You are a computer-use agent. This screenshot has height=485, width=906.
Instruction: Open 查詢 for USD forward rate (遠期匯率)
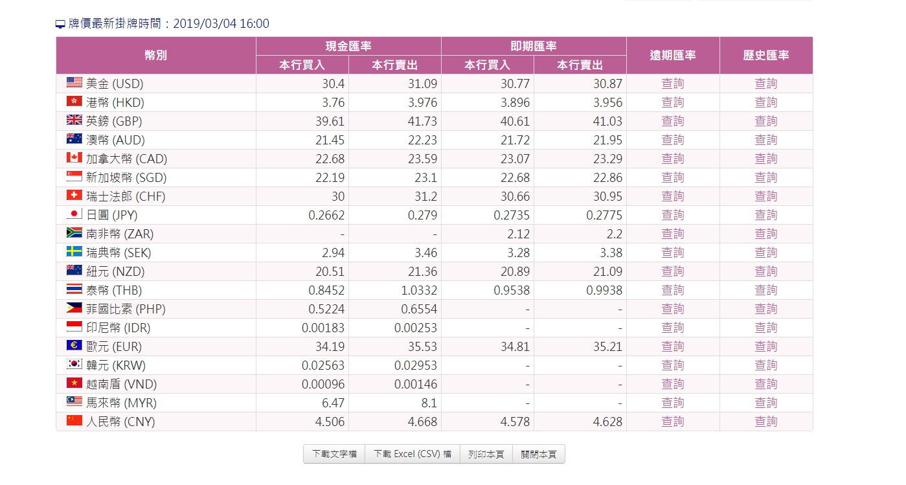click(673, 82)
